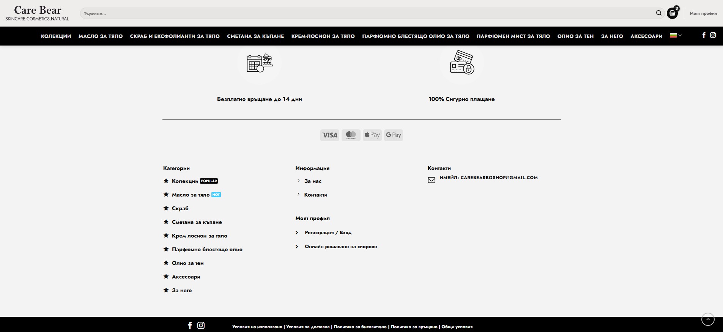
Task: Click the footer Facebook icon
Action: [190, 326]
